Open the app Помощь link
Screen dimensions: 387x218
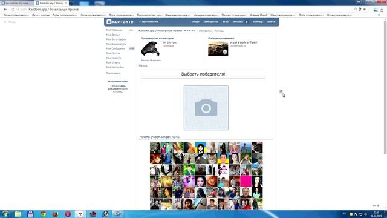point(219,31)
